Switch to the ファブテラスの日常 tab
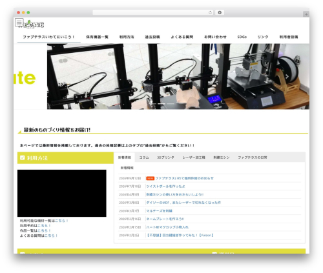Screen dimensions: 323x273 click(253, 157)
